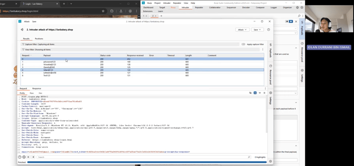Open Resource pool on main Burp sidebar
Image resolution: width=354 pixels, height=166 pixels.
pos(302,52)
